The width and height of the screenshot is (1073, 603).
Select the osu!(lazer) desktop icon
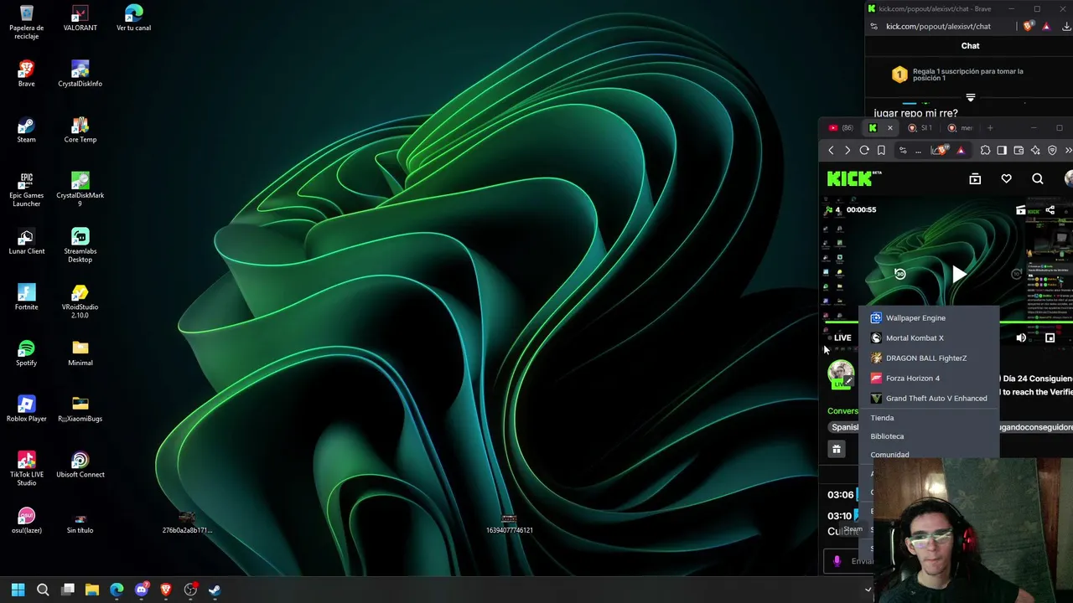(26, 520)
